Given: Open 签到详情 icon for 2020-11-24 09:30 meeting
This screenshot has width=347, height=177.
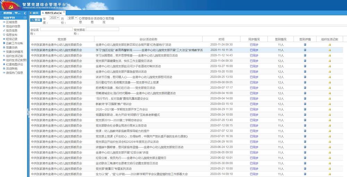Looking at the screenshot, I should [x=305, y=45].
